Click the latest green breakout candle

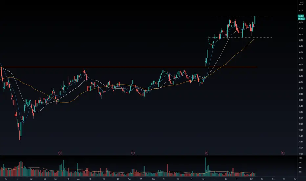[255, 20]
